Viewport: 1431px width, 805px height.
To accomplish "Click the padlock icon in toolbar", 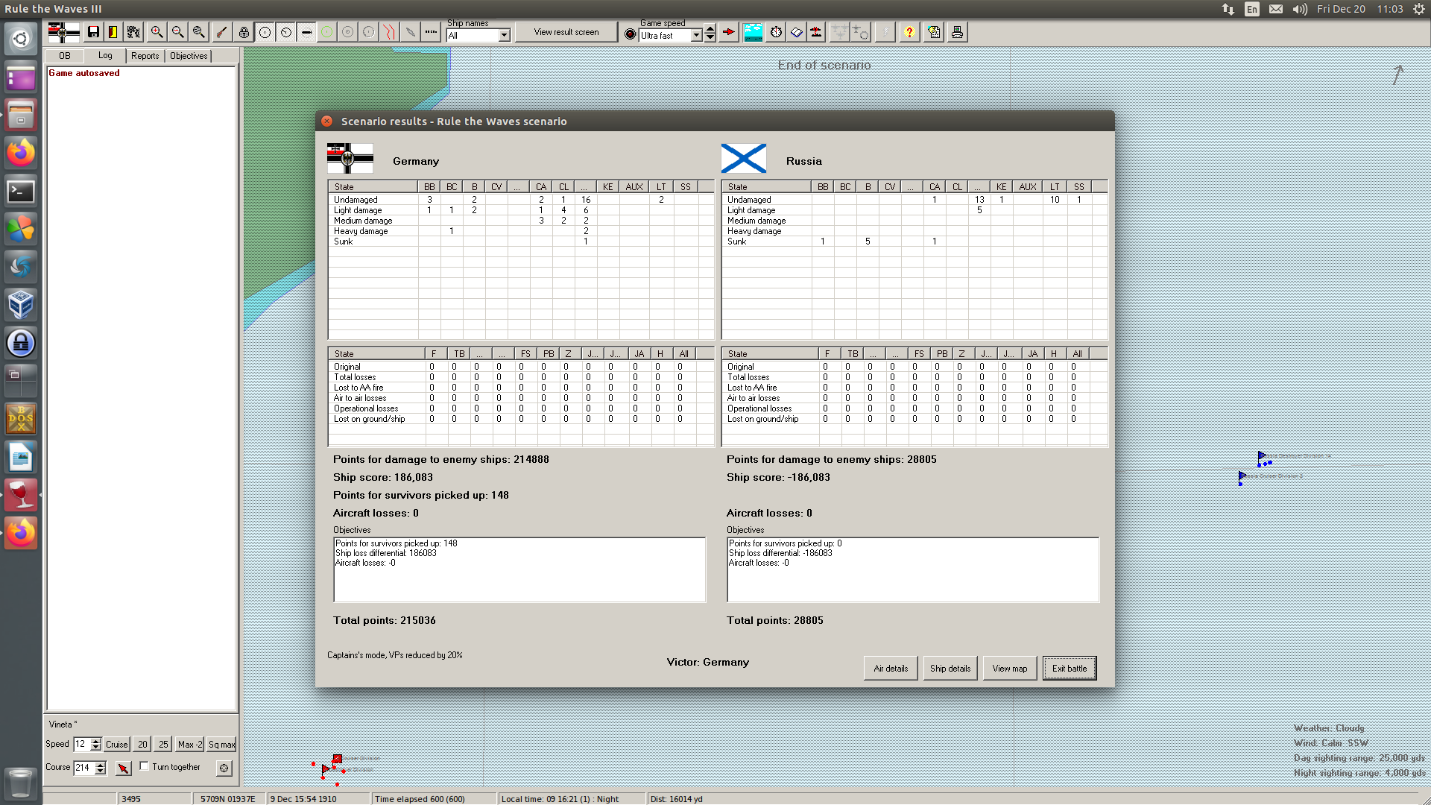I will click(244, 32).
